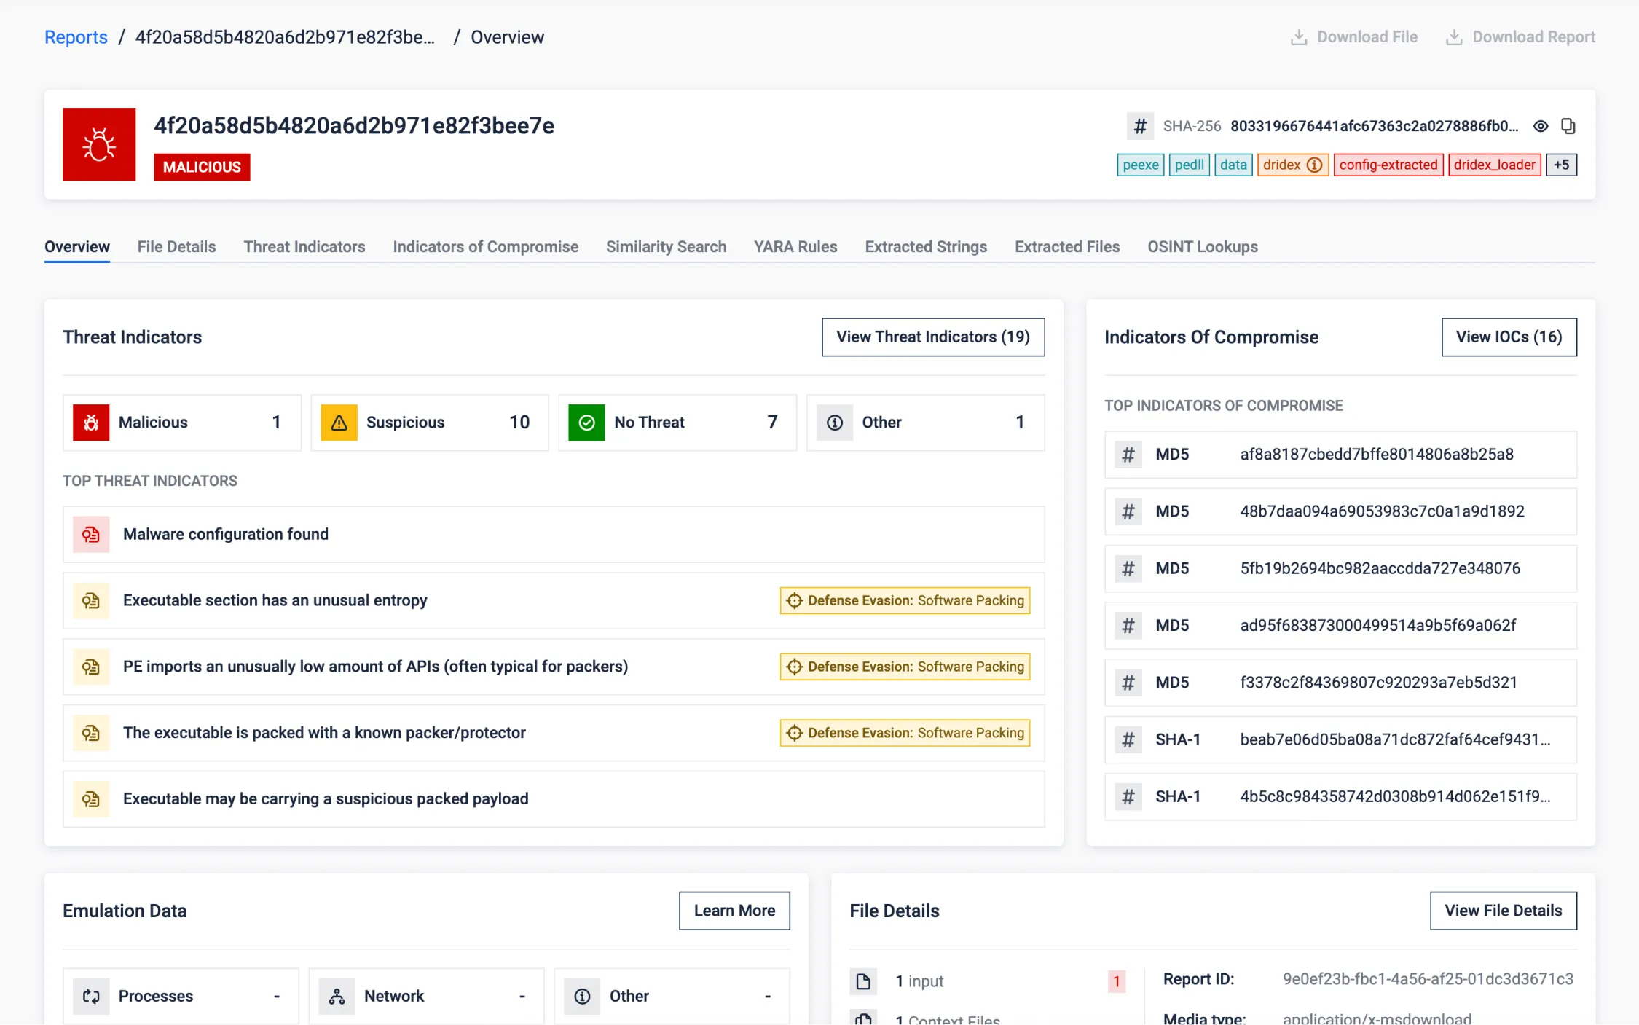Click View Threat Indicators (19) button

932,337
